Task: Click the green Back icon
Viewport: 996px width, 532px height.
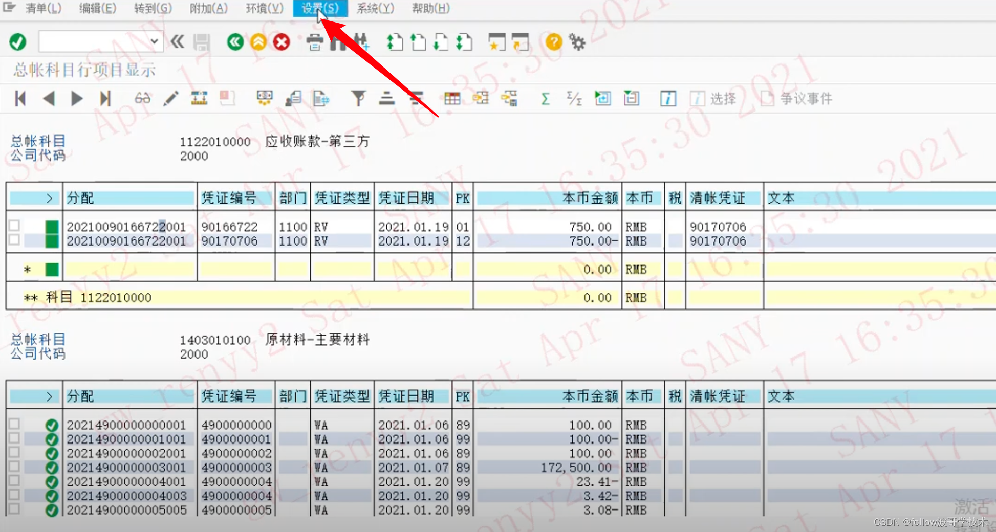Action: click(x=235, y=42)
